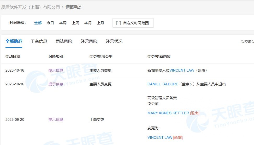254x145 pixels.
Task: Click 变动日期 column header
Action: click(13, 56)
